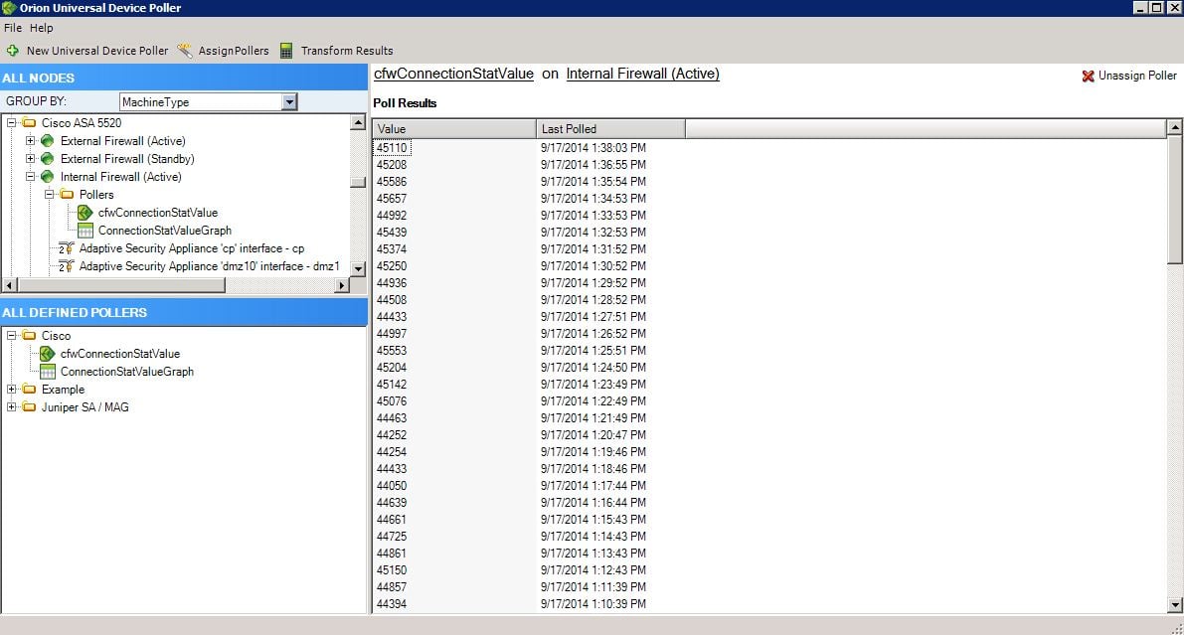Click the External Firewall (Standby) node status icon
The height and width of the screenshot is (635, 1184).
pos(48,159)
